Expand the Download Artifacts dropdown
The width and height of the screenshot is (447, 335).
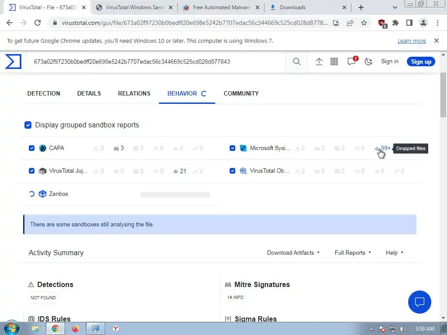[x=293, y=253]
